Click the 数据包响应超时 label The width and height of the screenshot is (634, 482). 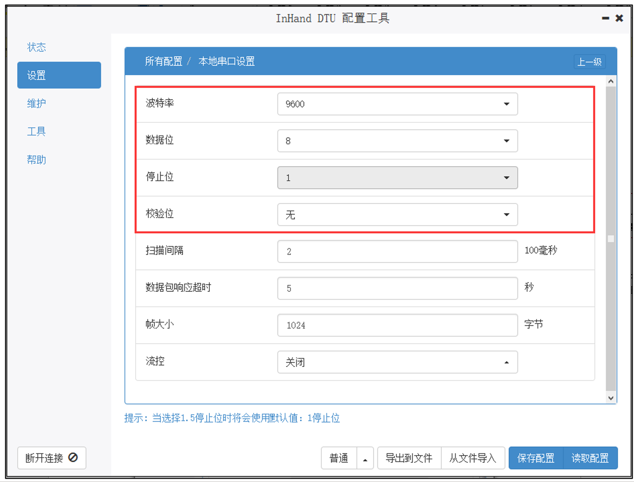(178, 287)
